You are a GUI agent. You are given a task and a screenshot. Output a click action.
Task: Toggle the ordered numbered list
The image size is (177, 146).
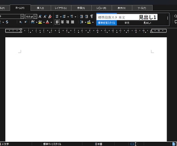pos(64,17)
